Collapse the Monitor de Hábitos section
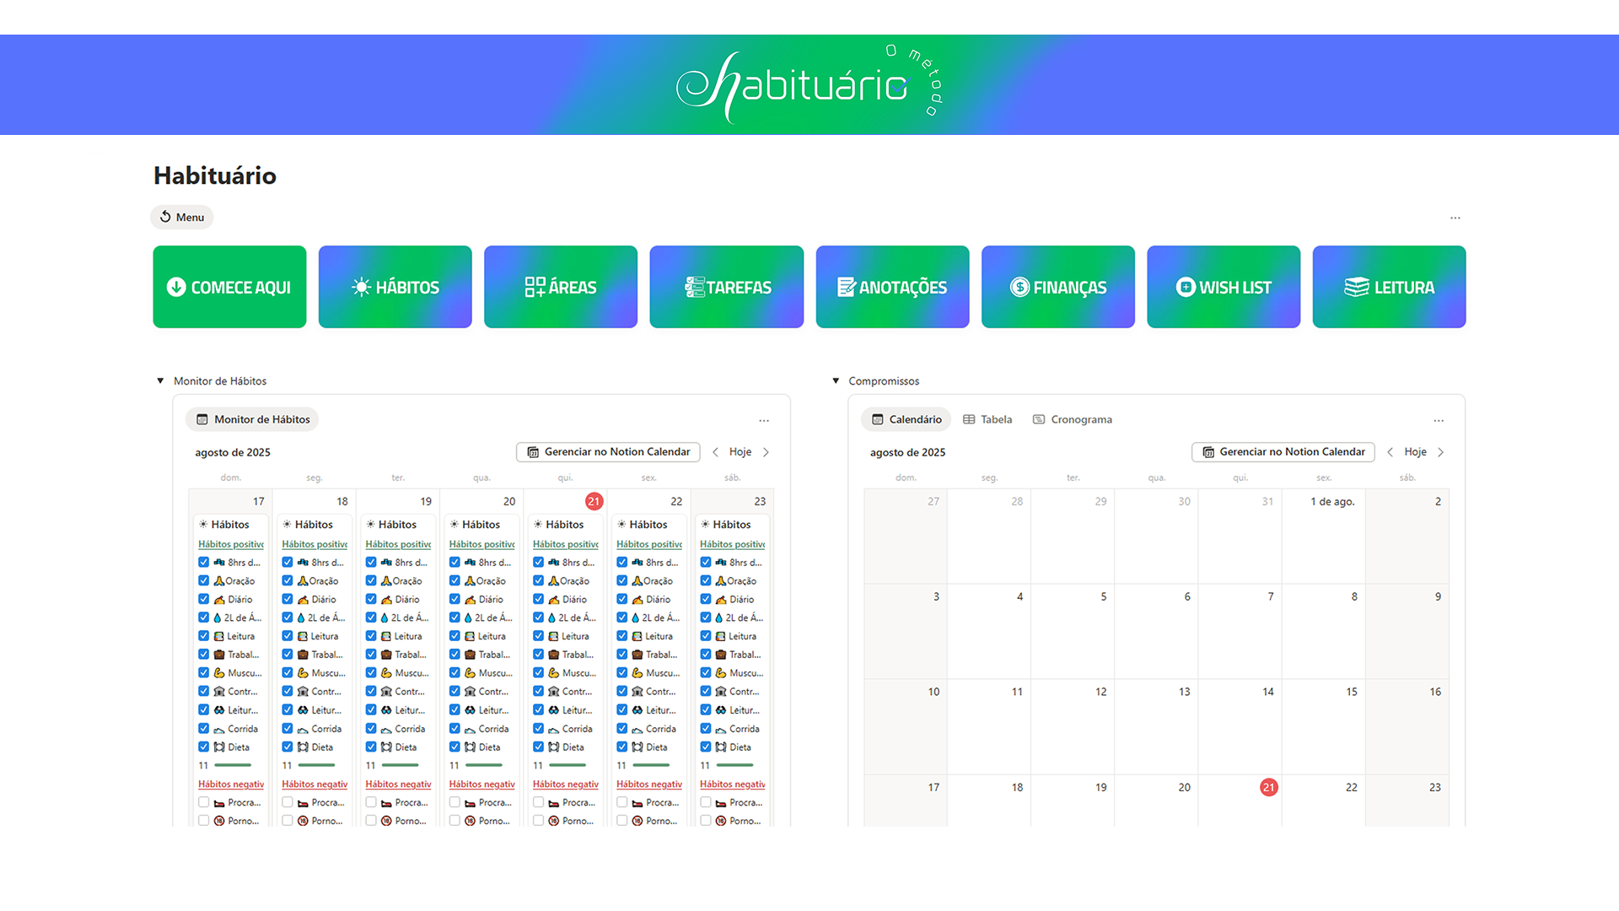Viewport: 1619px width, 911px height. pos(160,380)
